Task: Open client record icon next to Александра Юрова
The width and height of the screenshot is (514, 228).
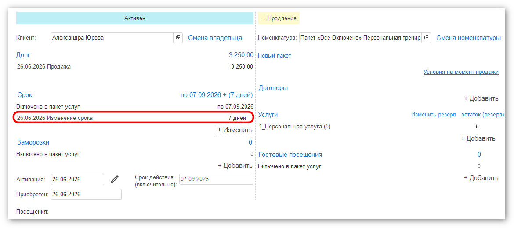Action: [178, 38]
